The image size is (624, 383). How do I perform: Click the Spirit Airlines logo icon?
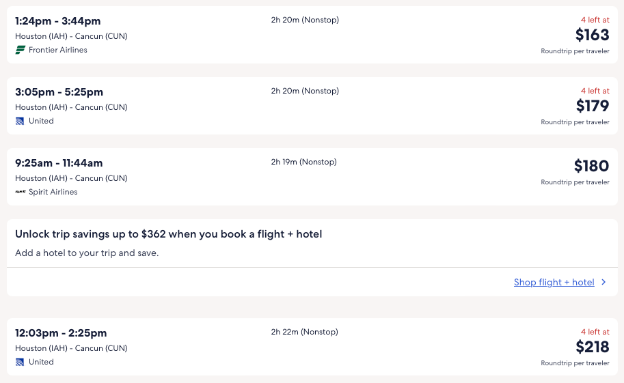coord(21,192)
